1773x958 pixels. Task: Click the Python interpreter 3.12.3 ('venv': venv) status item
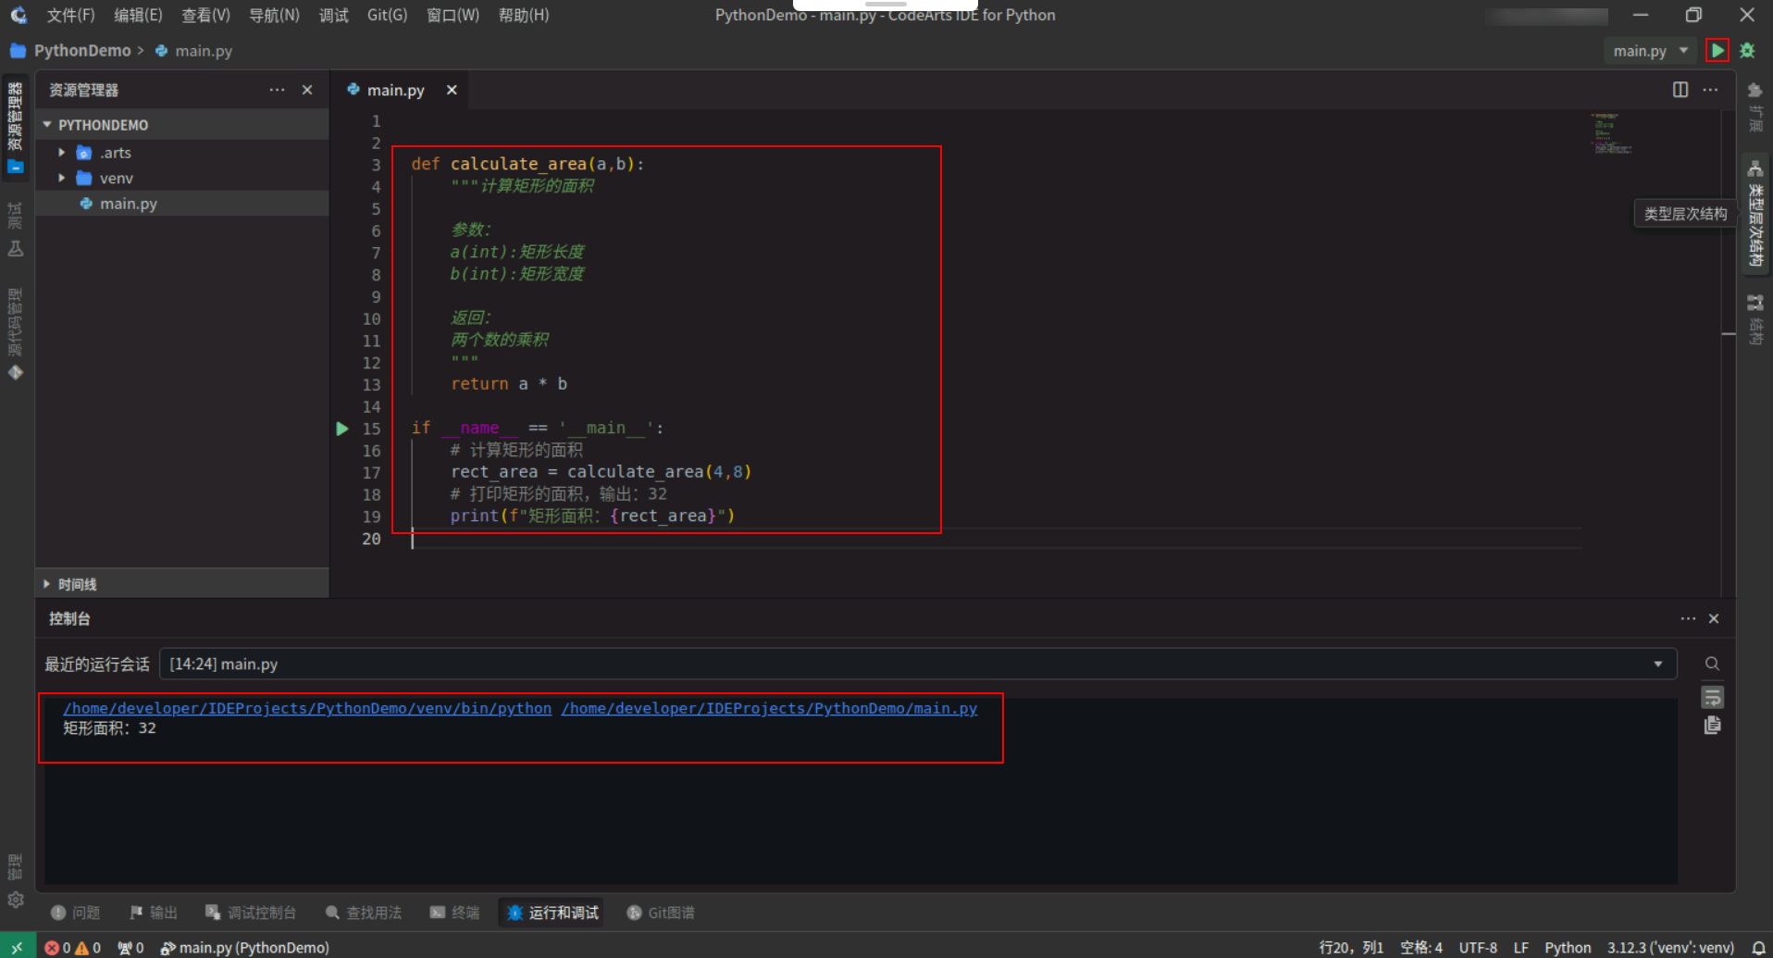pyautogui.click(x=1670, y=948)
